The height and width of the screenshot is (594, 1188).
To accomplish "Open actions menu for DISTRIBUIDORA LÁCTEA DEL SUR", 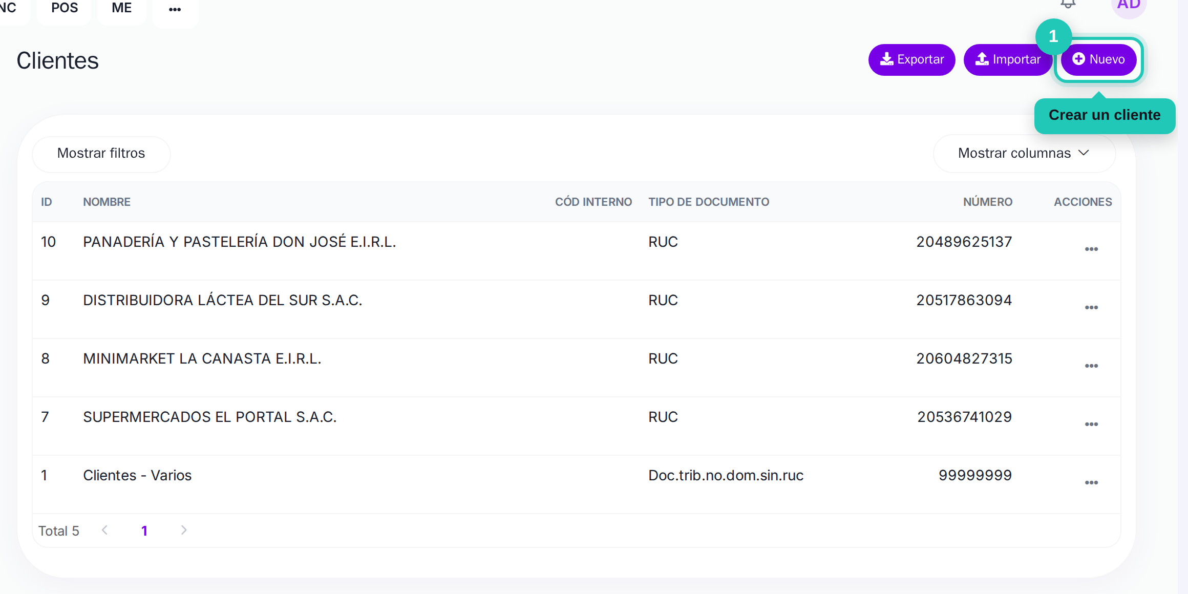I will click(x=1091, y=308).
